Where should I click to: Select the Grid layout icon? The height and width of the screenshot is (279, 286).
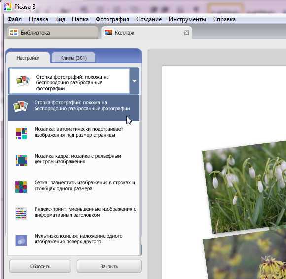tap(21, 187)
